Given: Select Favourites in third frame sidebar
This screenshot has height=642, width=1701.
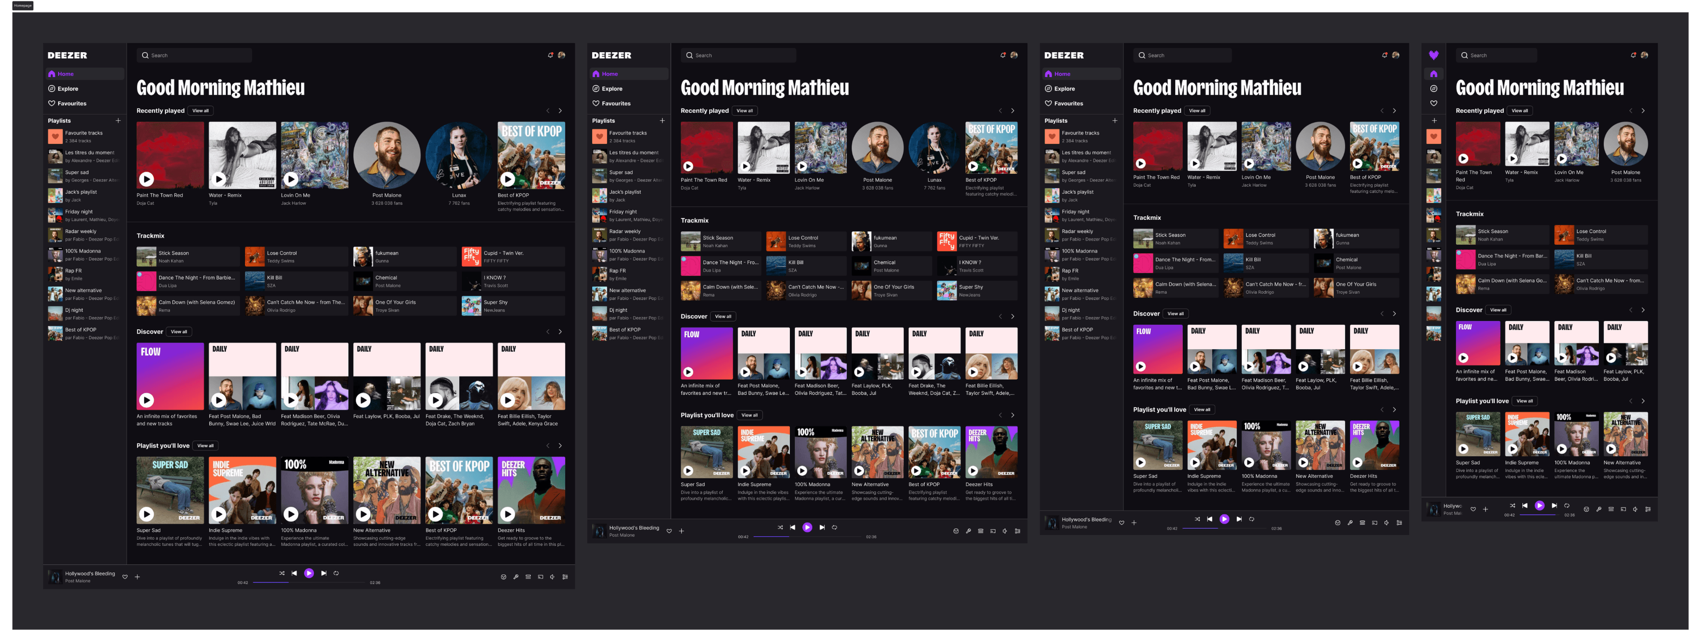Looking at the screenshot, I should [1082, 104].
